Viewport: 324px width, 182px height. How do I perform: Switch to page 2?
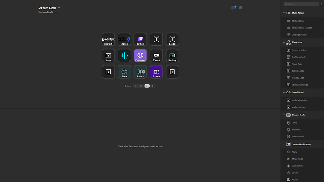coord(141,86)
